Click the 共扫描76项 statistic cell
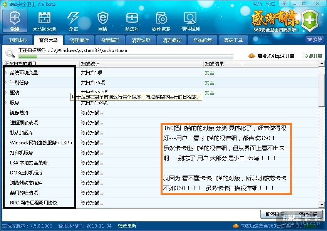This screenshot has width=327, height=231. coord(93,83)
